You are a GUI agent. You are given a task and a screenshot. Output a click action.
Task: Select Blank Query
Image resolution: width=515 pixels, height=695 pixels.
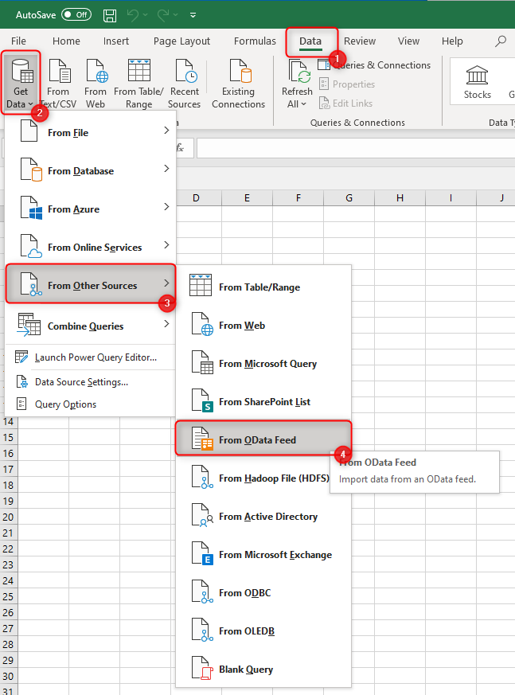tap(263, 669)
